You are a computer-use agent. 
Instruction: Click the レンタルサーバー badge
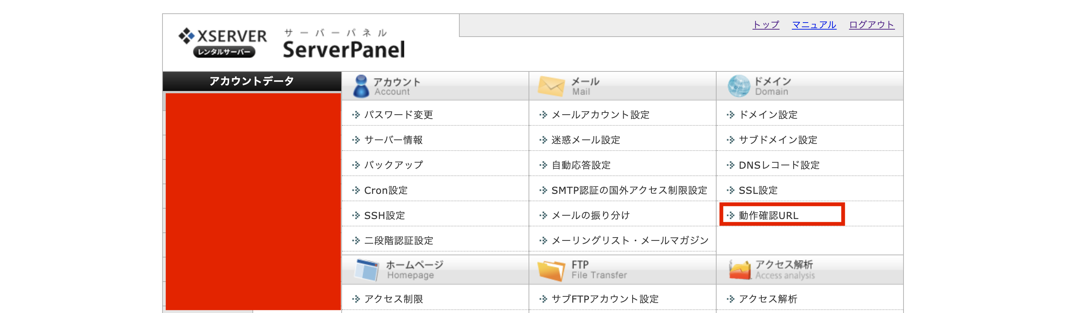224,52
